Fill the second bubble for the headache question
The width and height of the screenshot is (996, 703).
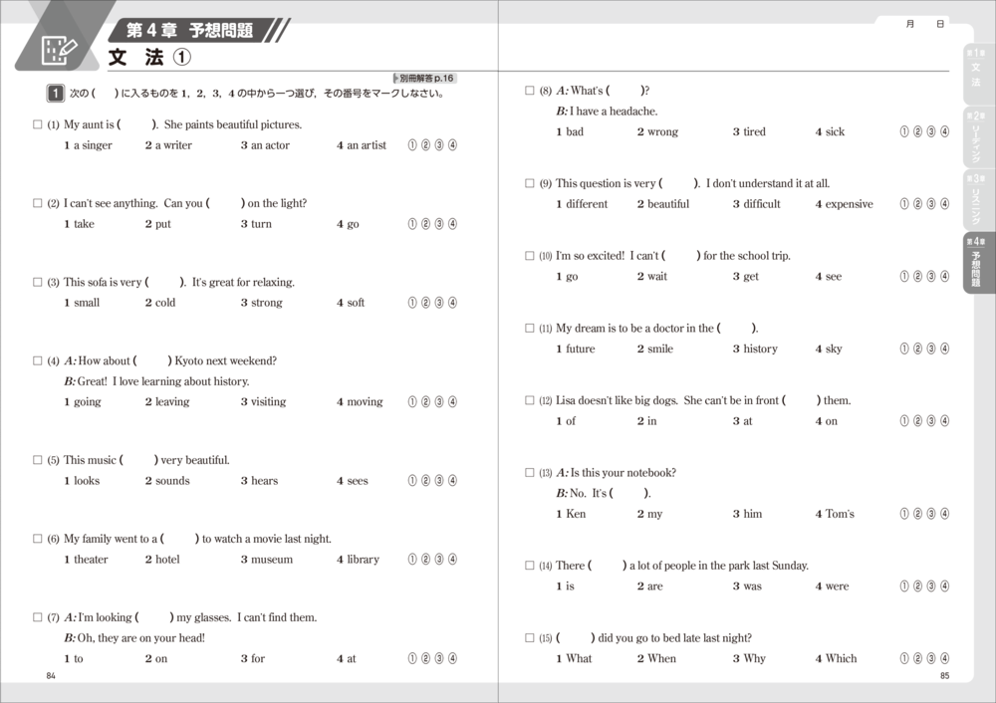918,131
